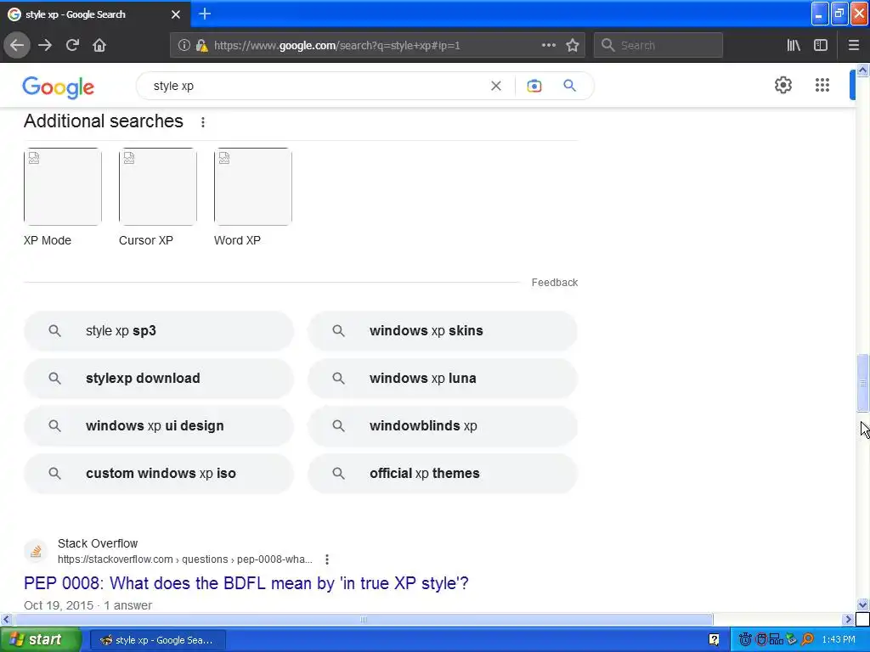This screenshot has height=652, width=870.
Task: Search for 'windows xp ui design' suggestion
Action: [x=159, y=426]
